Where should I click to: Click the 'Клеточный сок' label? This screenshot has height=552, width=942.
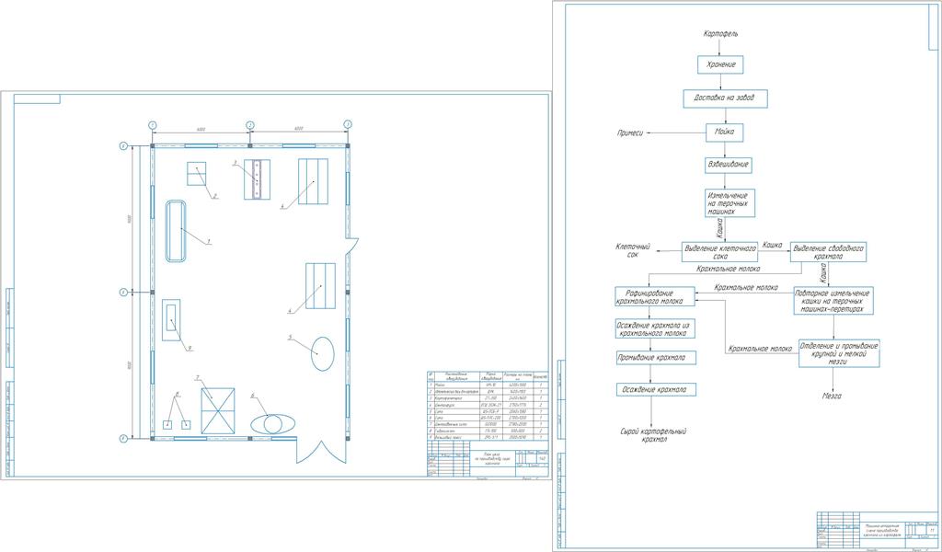[633, 250]
